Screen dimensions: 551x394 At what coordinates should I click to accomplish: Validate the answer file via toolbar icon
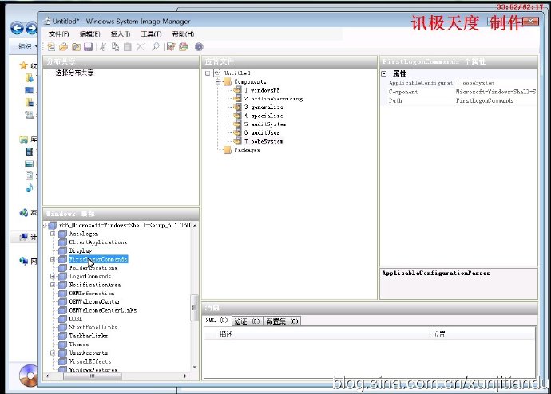click(171, 47)
